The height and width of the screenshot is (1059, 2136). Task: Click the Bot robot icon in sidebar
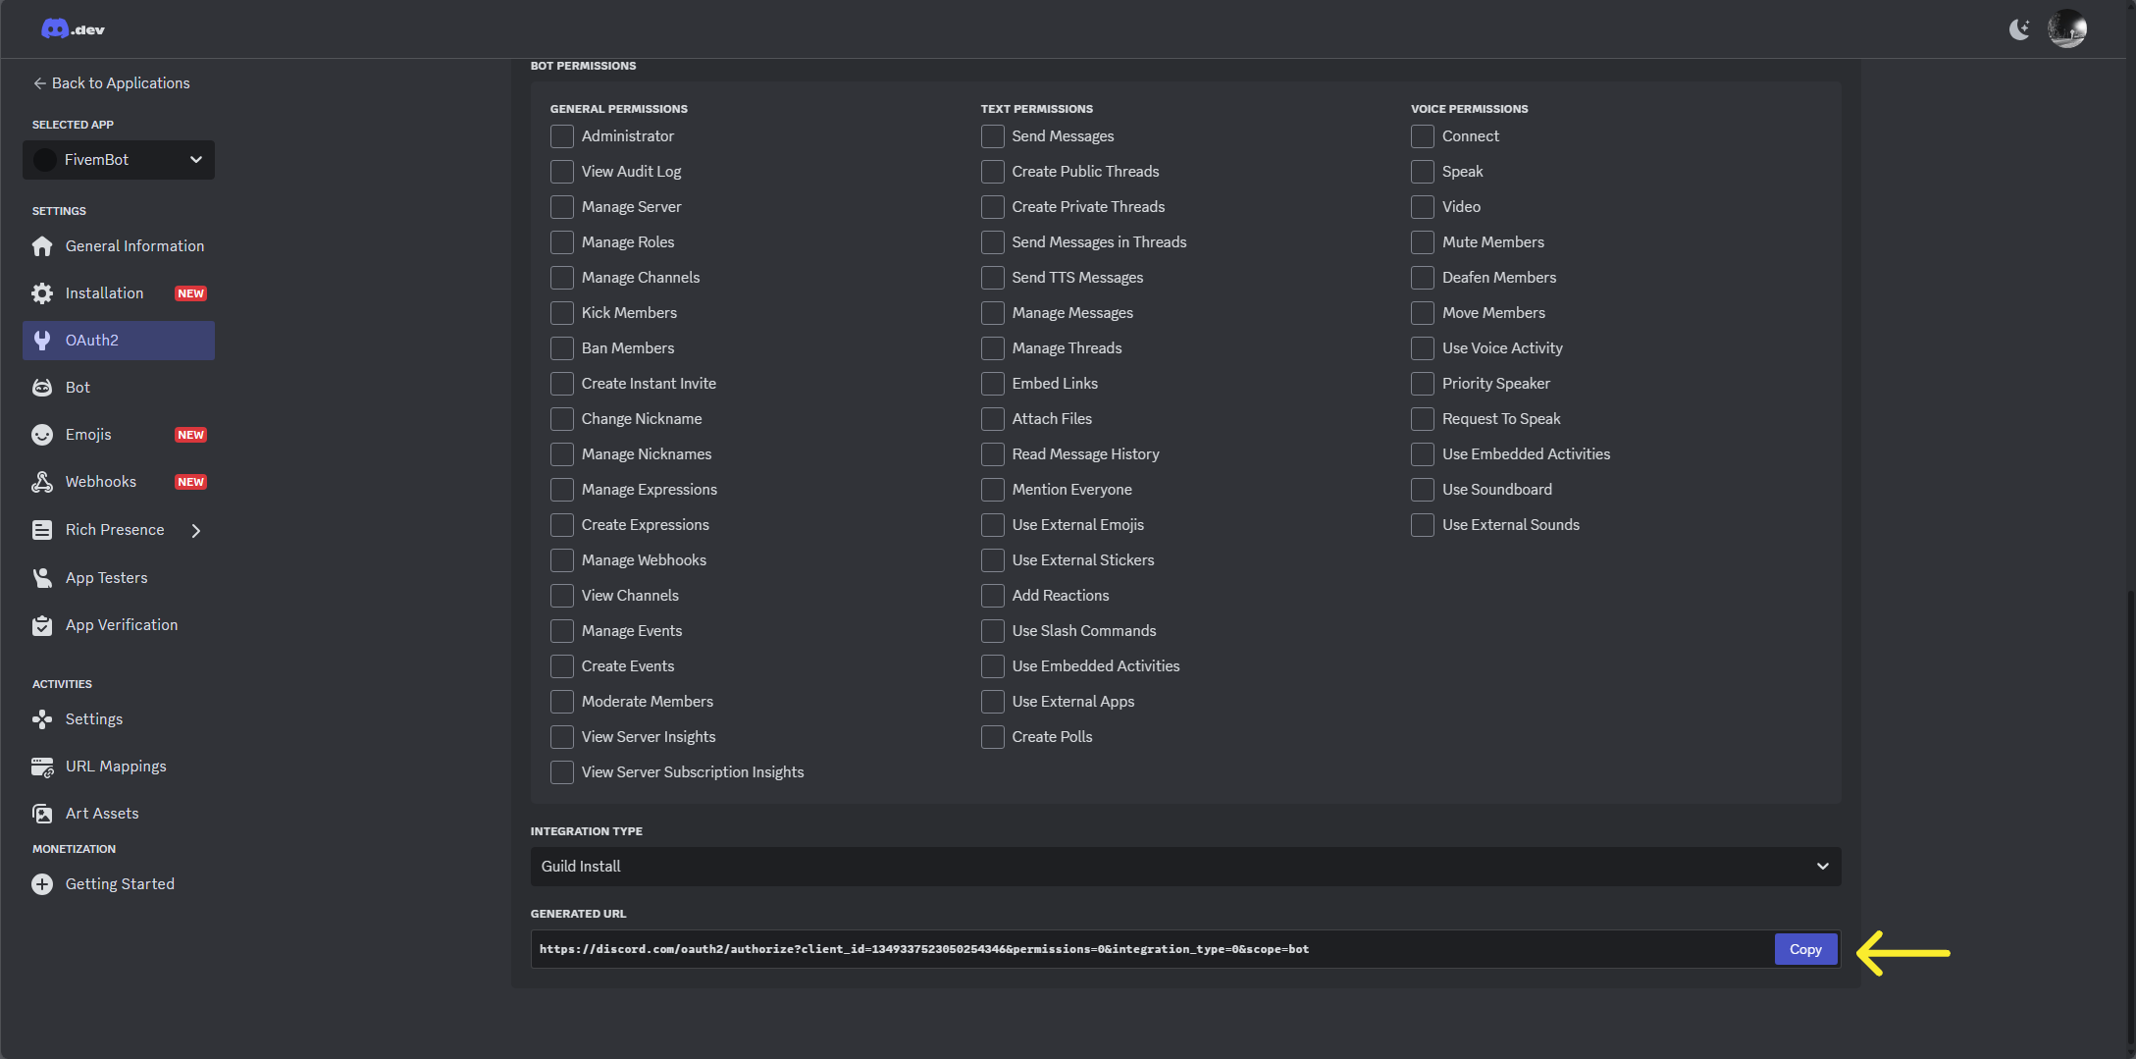[x=42, y=387]
